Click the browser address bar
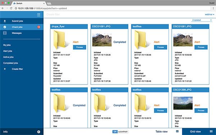 112,8
